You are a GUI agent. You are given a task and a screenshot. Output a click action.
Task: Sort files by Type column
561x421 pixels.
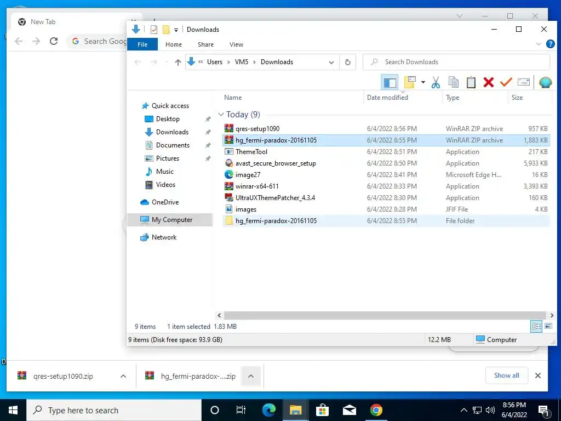453,98
